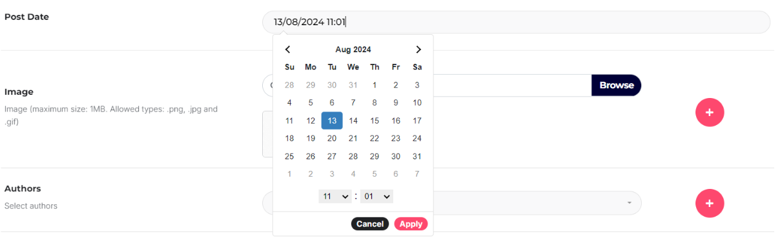Browse for an image file
The image size is (782, 245).
[616, 85]
